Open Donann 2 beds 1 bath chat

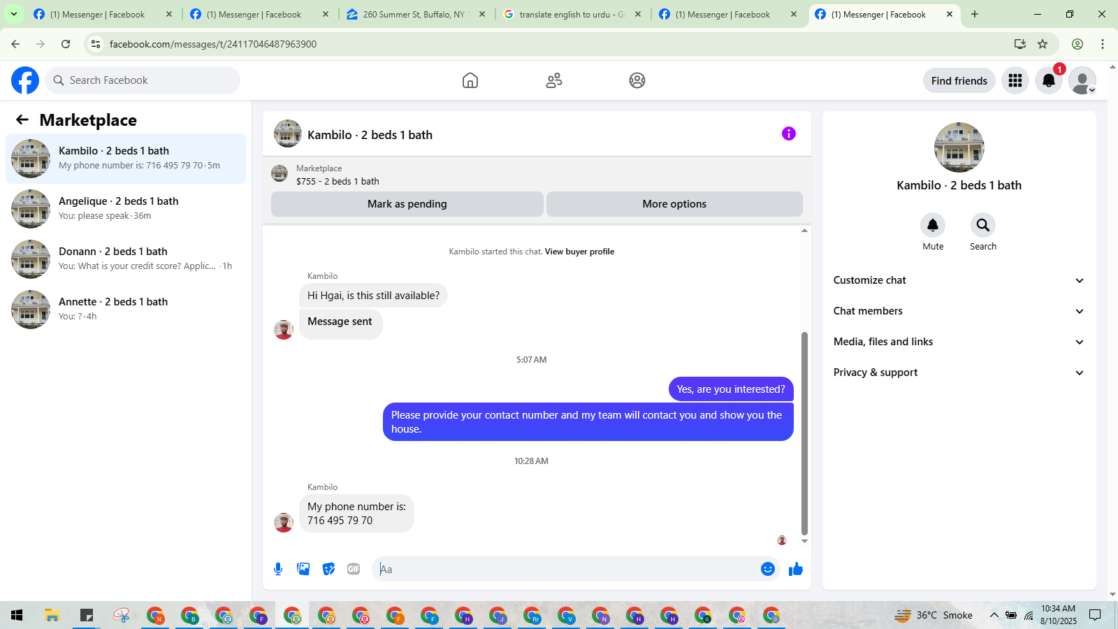[126, 259]
